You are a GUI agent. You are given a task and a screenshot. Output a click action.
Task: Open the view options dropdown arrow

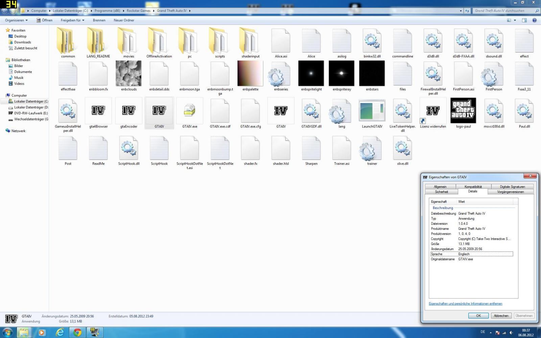click(515, 20)
